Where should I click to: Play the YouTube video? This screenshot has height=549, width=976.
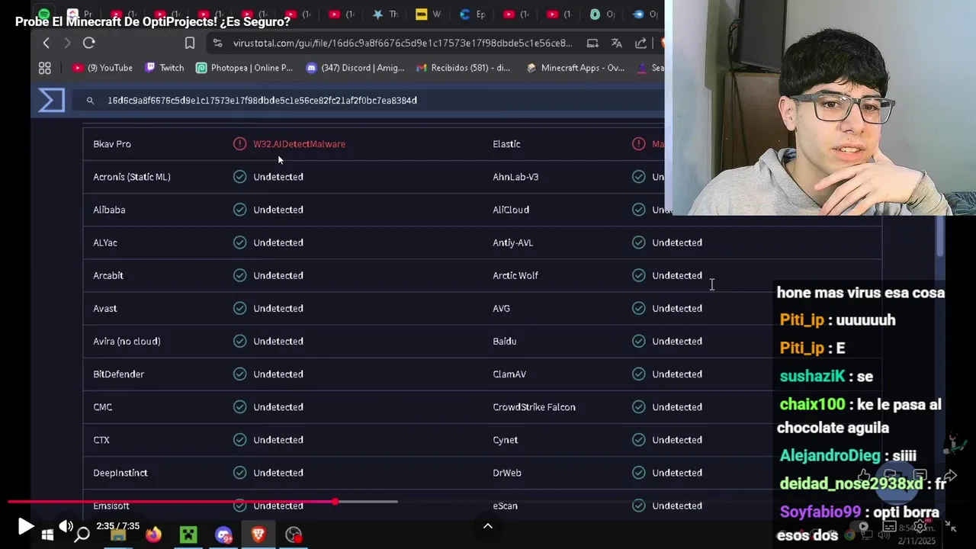[25, 526]
